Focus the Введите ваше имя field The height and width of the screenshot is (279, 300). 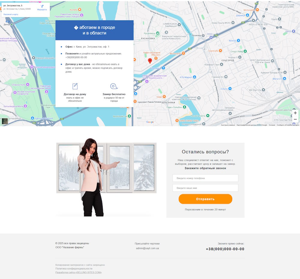205,188
